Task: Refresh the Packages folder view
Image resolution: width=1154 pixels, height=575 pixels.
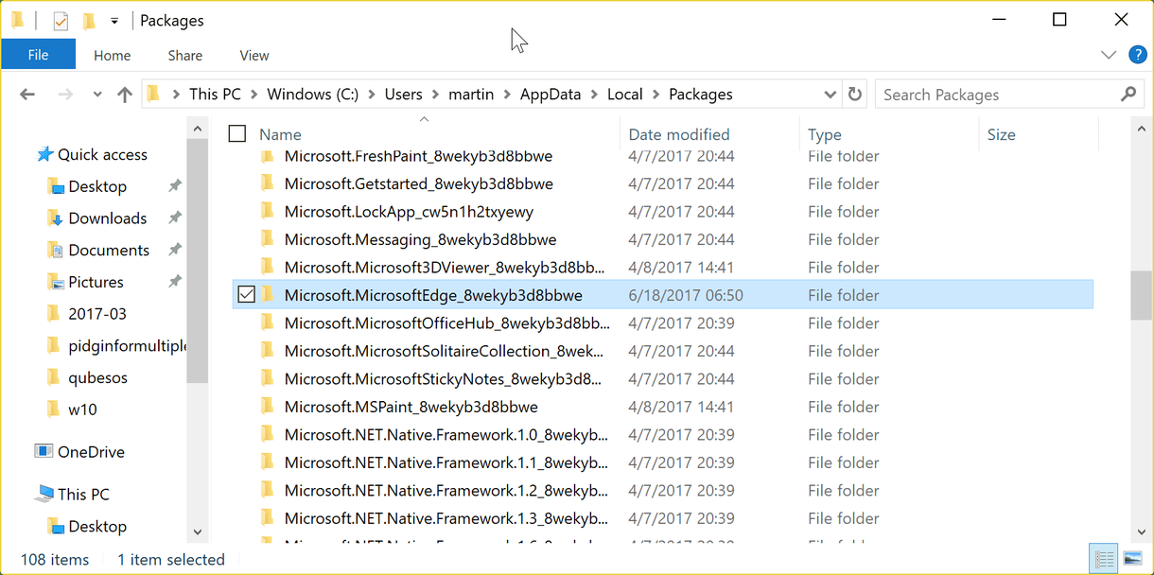Action: (x=855, y=95)
